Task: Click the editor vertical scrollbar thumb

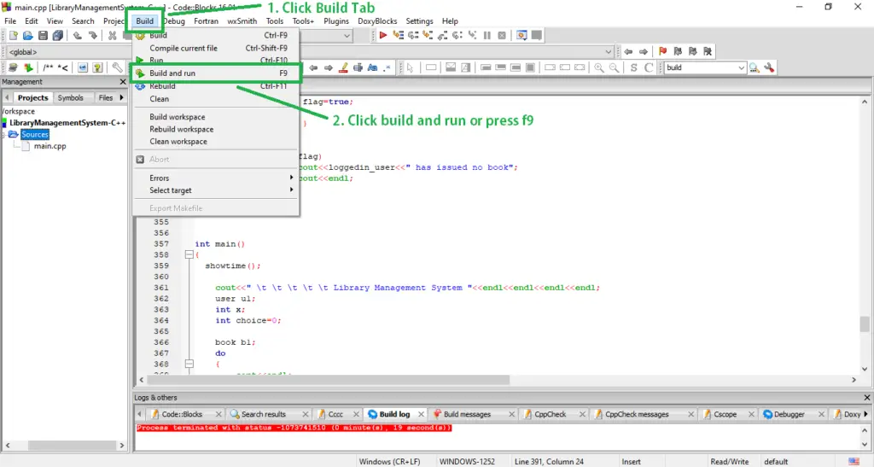Action: 865,324
